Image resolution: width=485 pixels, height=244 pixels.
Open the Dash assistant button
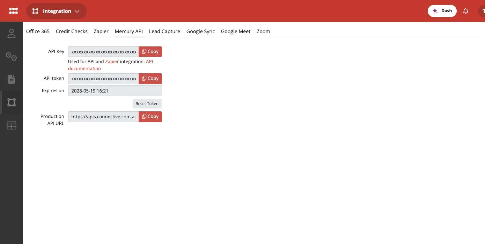[x=442, y=11]
